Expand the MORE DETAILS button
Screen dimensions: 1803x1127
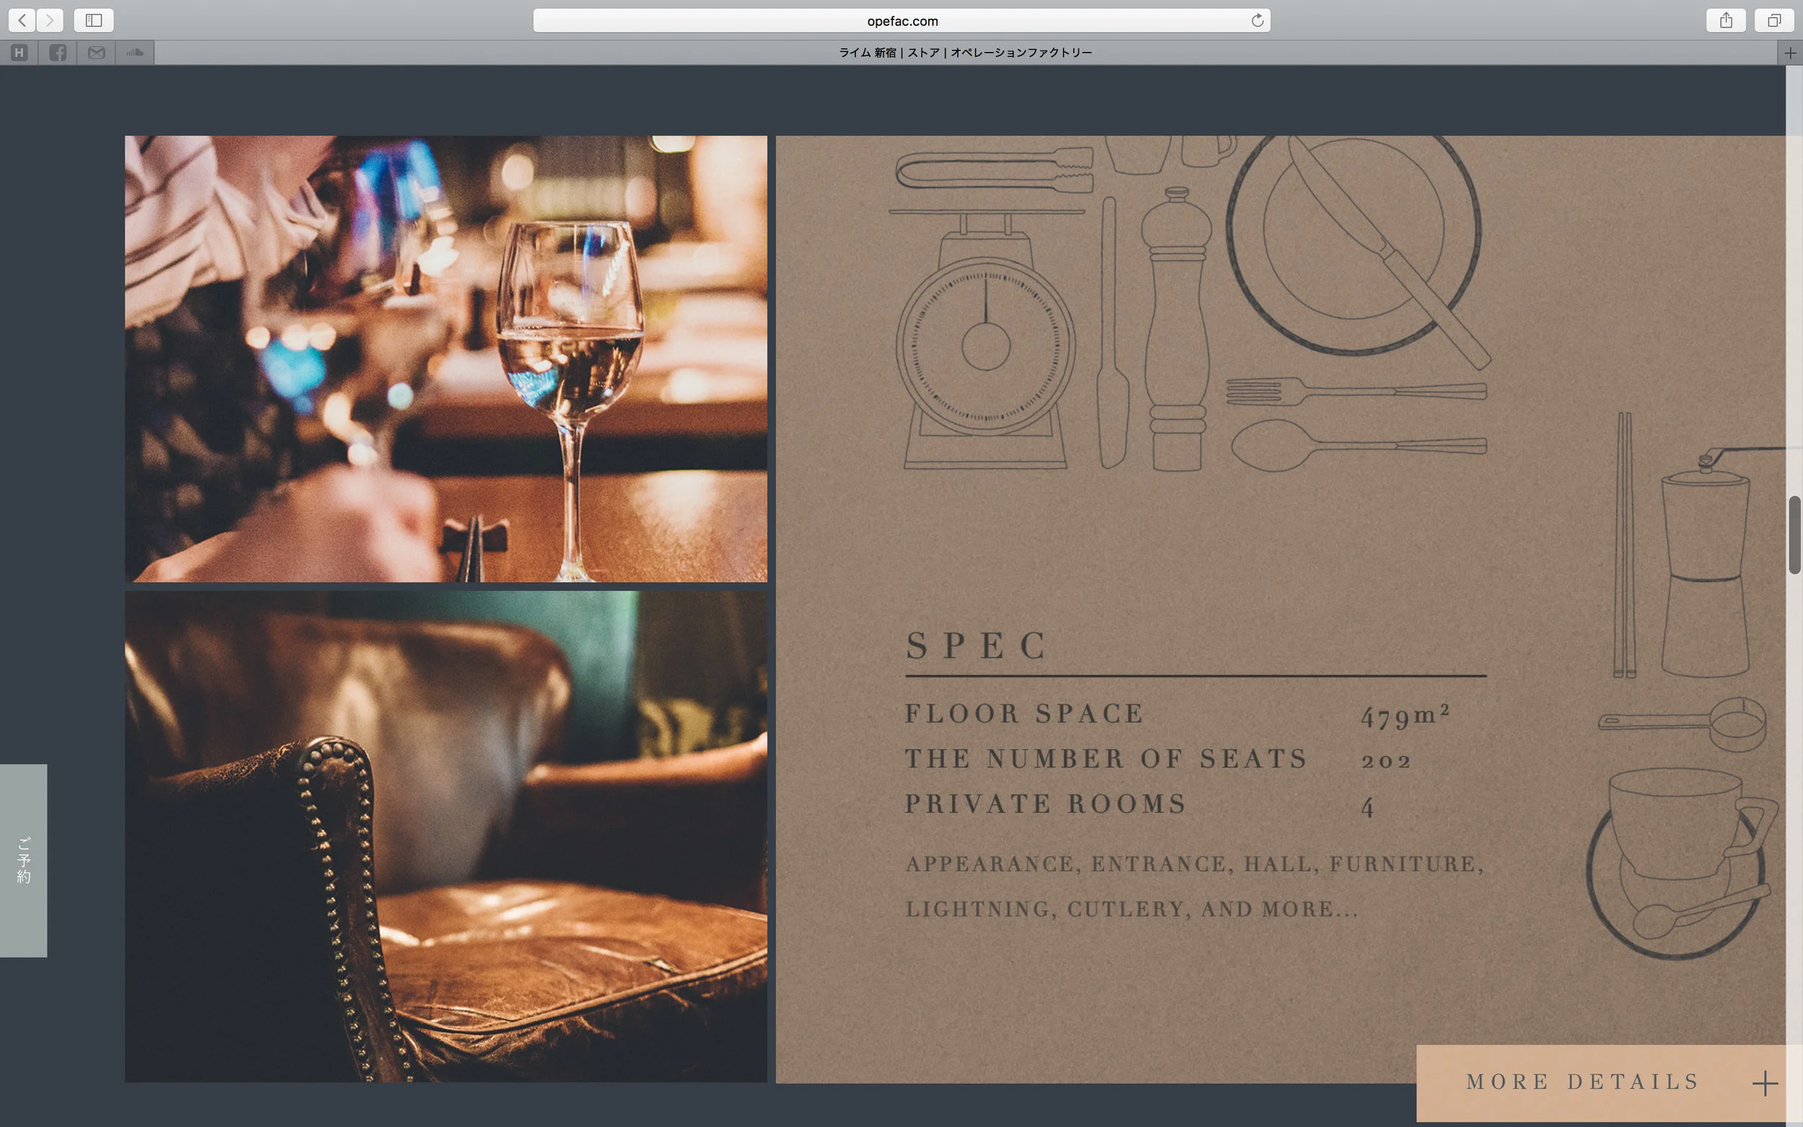[1582, 1082]
